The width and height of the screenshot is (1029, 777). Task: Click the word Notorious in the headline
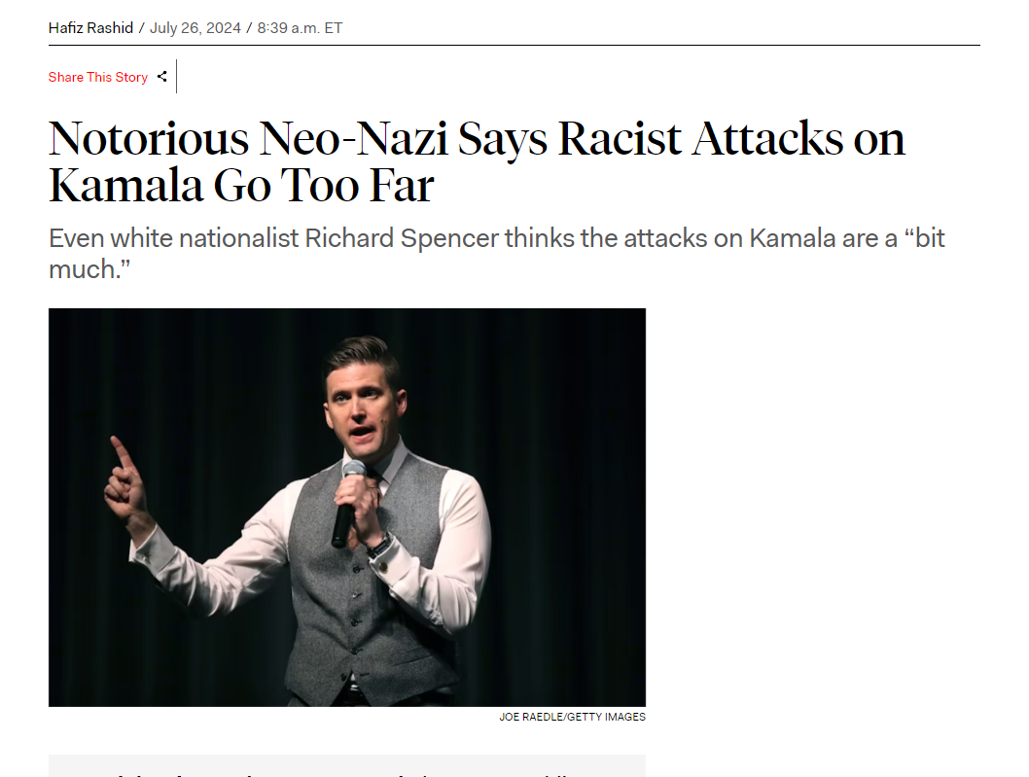tap(149, 138)
